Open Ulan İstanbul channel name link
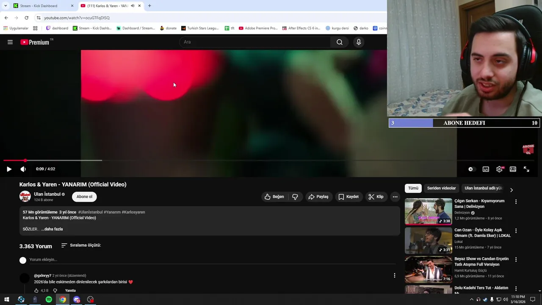 coord(47,194)
